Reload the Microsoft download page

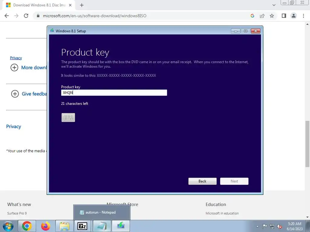[26, 16]
